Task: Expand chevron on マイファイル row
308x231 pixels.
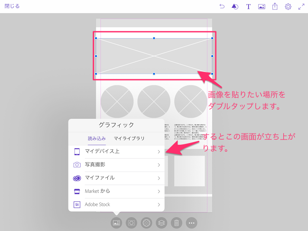Action: [x=159, y=178]
